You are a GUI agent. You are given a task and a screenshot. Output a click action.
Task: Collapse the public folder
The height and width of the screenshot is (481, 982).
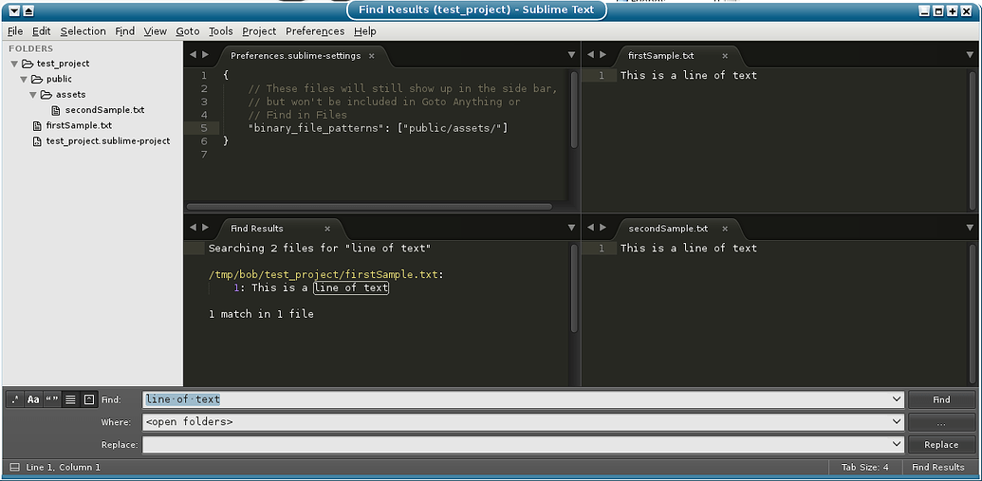24,80
